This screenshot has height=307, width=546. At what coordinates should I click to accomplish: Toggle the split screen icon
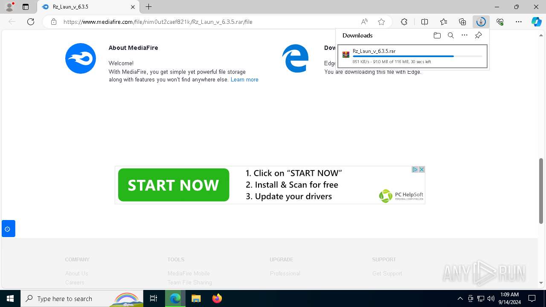click(424, 22)
